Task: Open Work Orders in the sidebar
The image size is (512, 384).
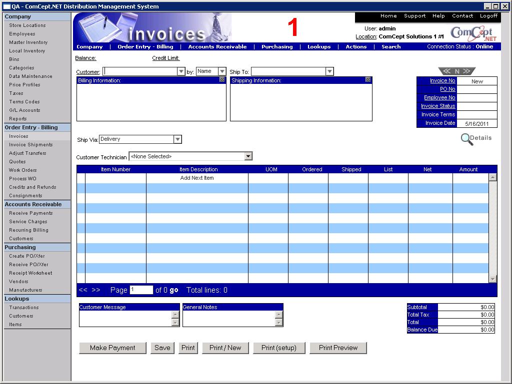Action: [23, 170]
